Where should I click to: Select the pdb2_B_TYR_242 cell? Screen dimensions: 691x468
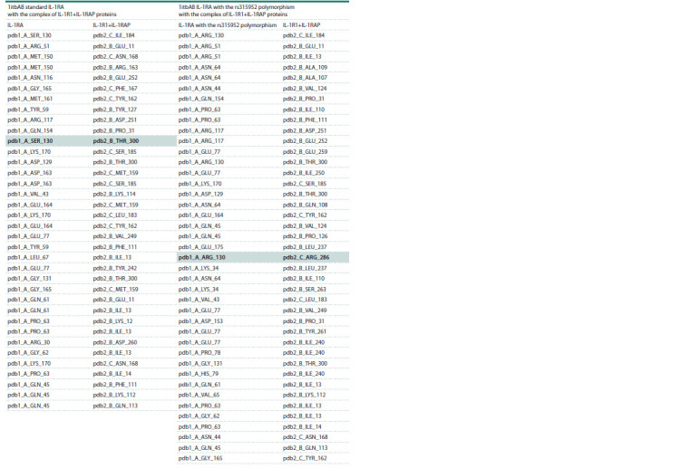tap(115, 268)
